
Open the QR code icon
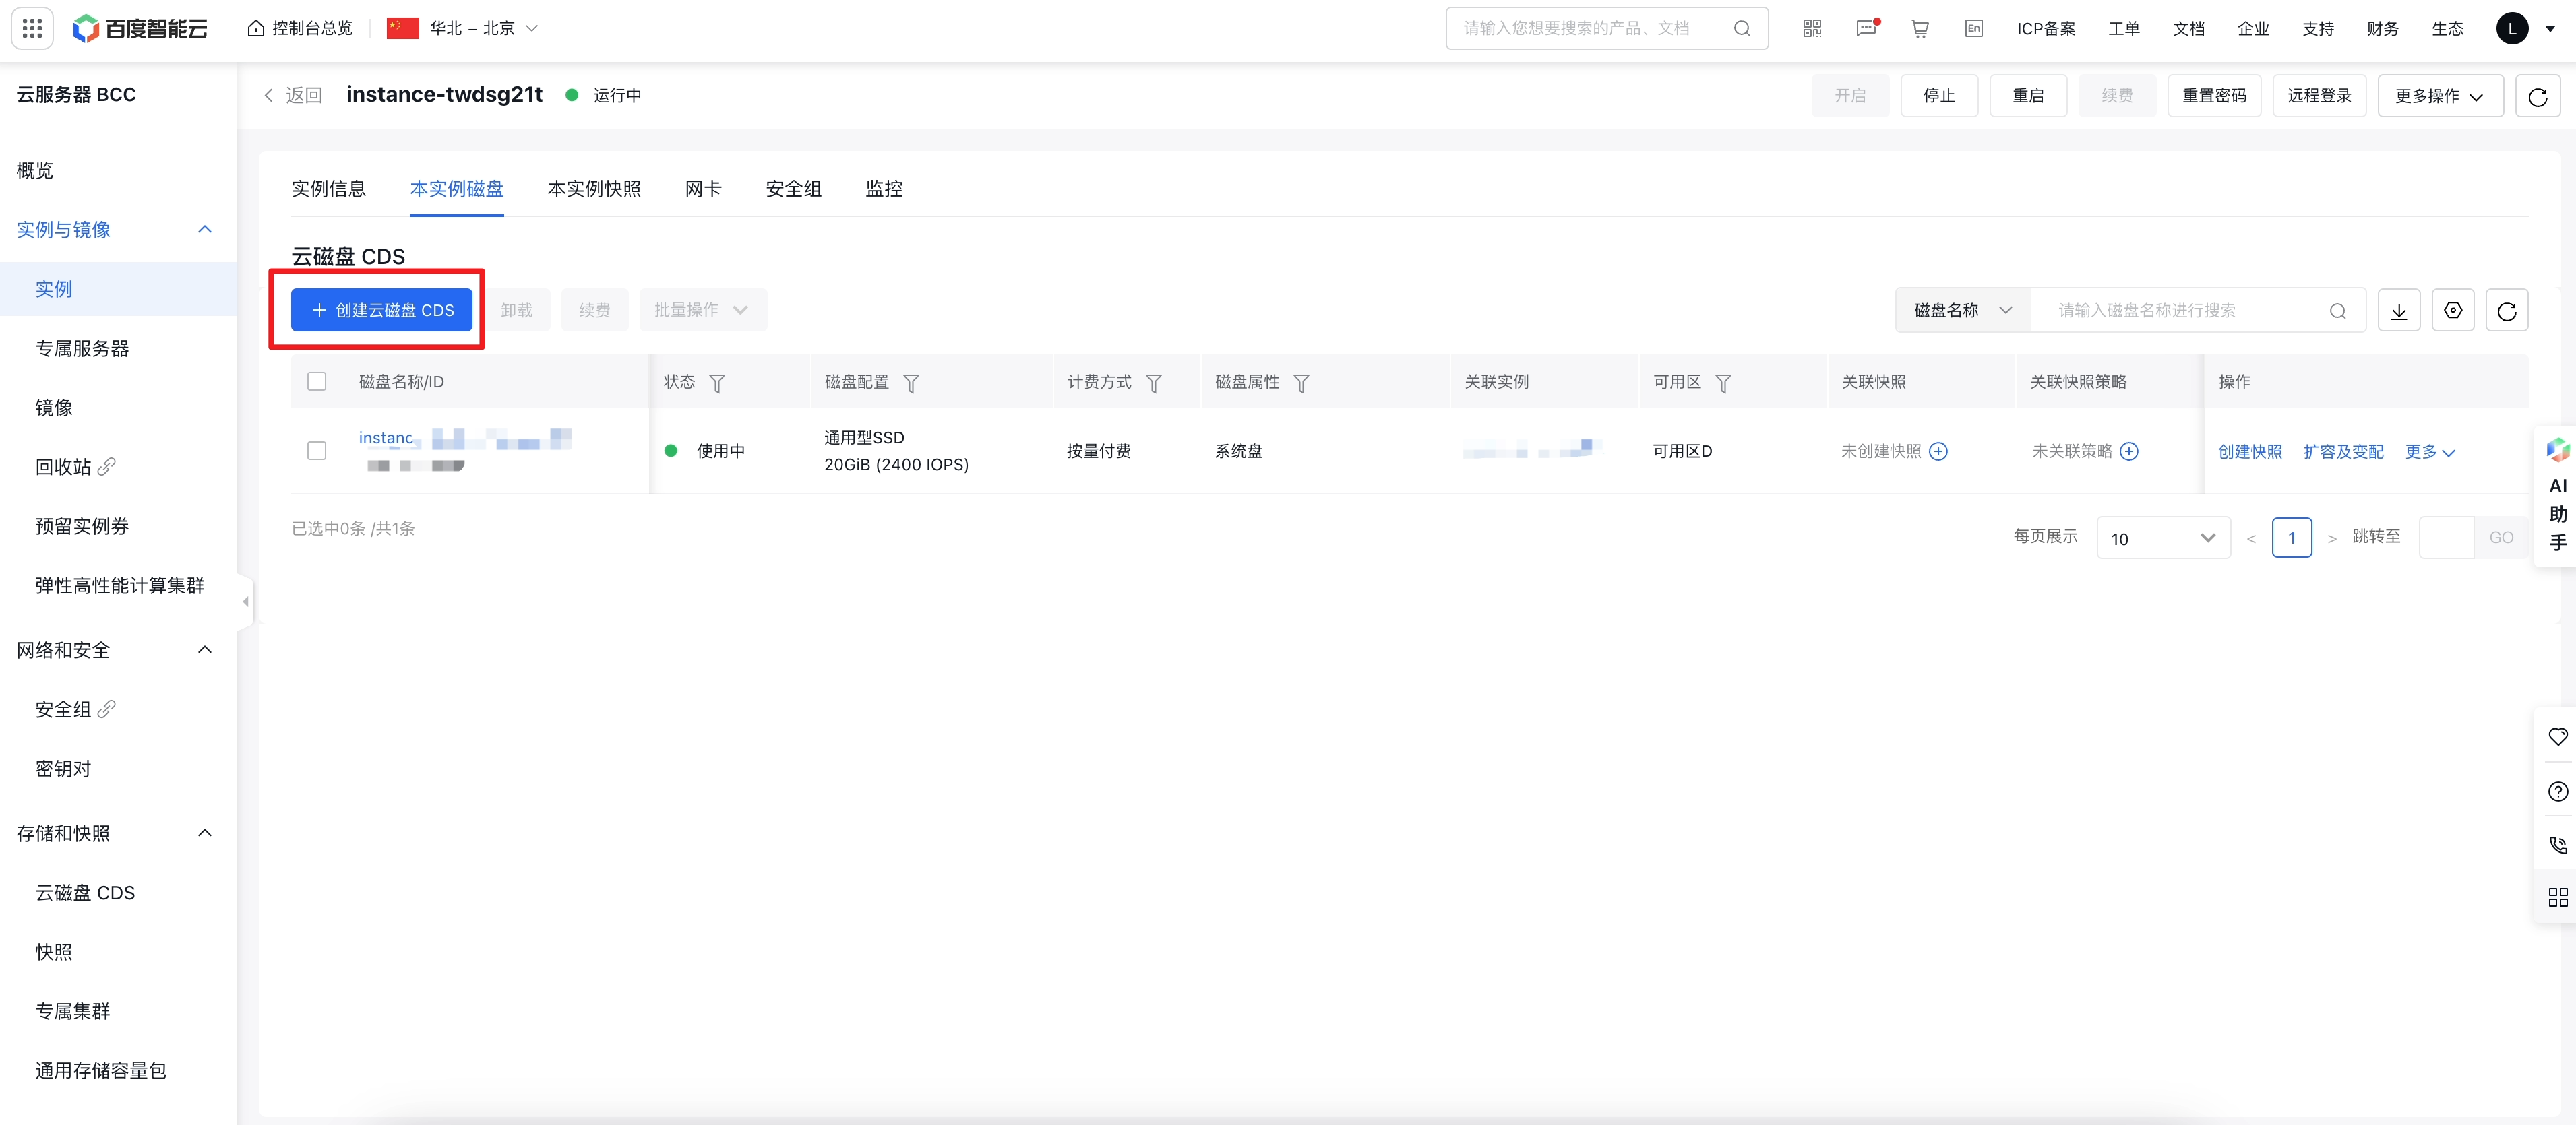coord(1812,28)
